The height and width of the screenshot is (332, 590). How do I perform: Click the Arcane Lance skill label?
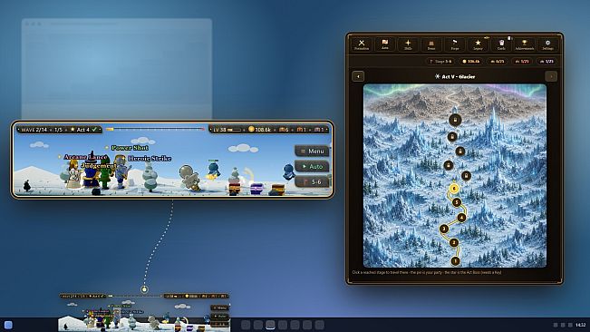(x=85, y=157)
